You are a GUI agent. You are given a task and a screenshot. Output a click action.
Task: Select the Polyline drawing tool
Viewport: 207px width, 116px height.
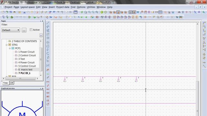click(48, 27)
